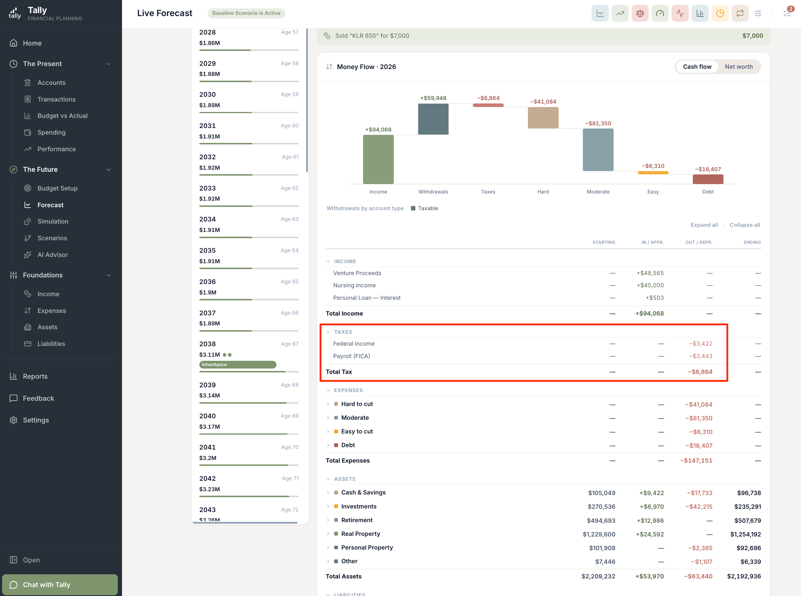Click the 2038 Inheritance progress bar
Viewport: 801px width, 596px height.
click(237, 365)
